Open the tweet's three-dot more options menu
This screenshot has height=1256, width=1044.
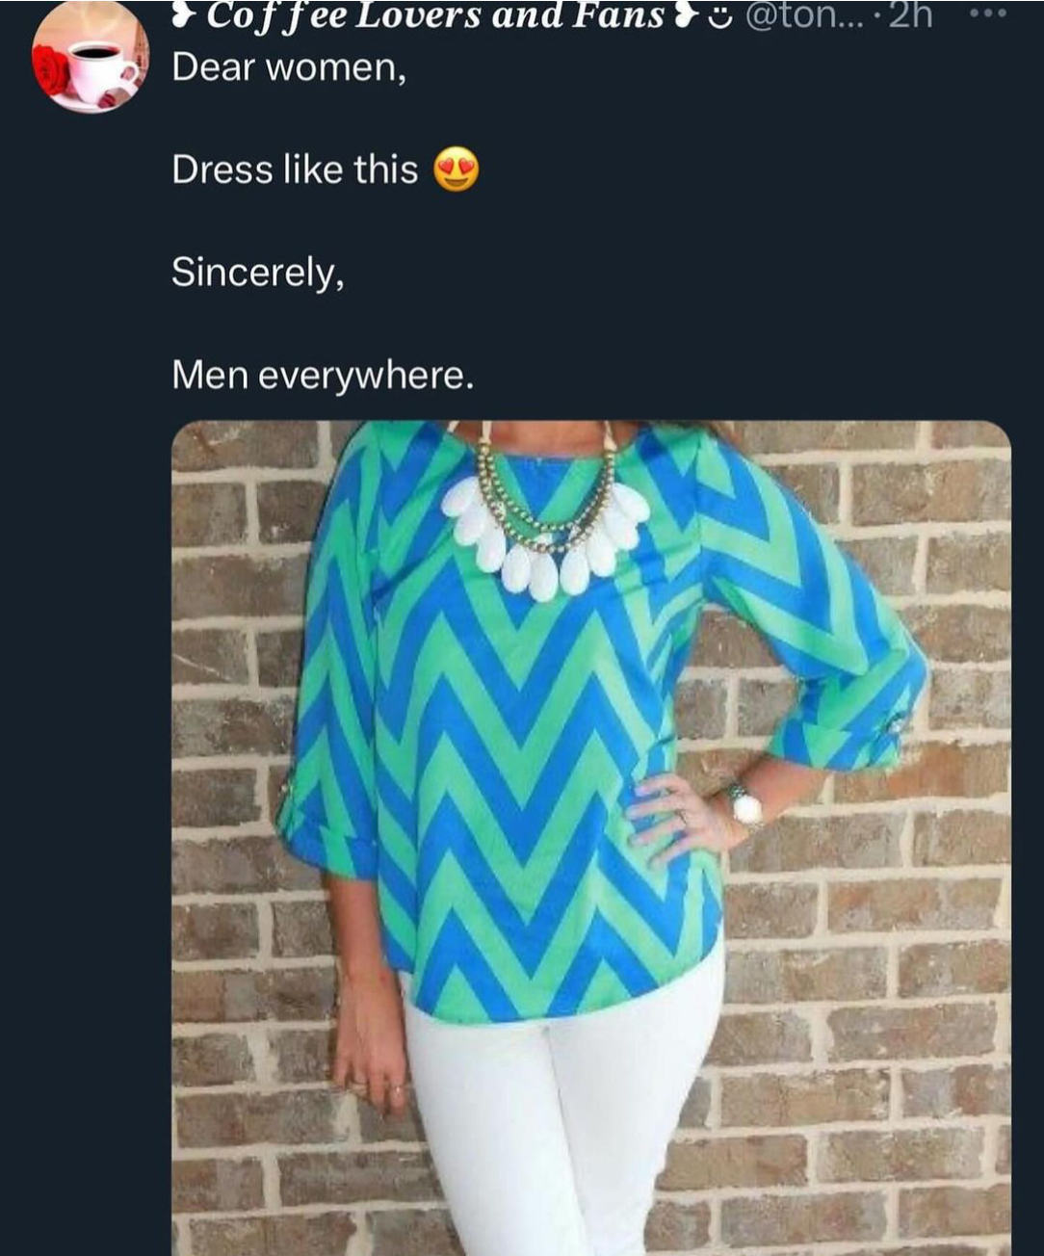989,14
